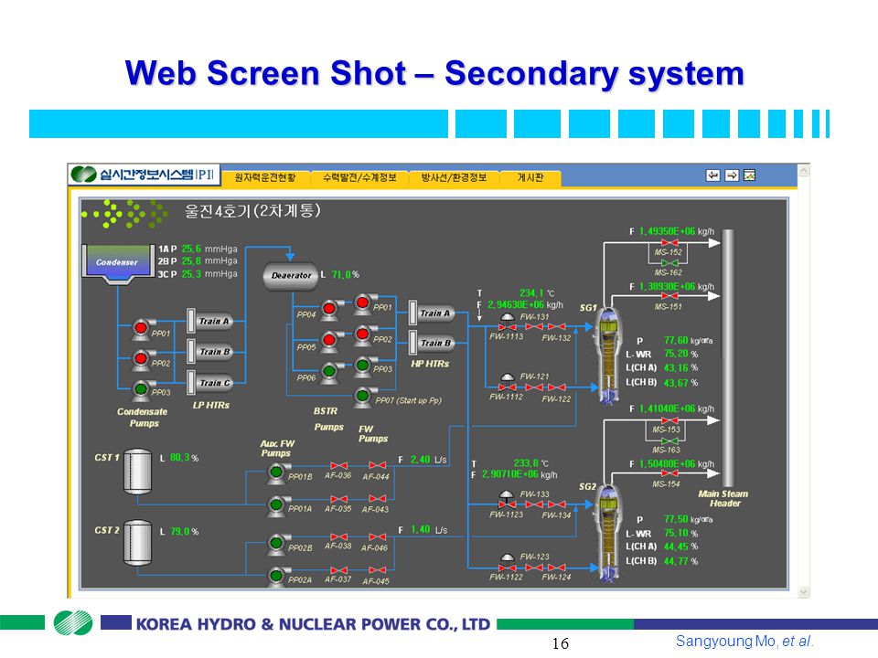
Task: Click HP heater Train B
Action: click(x=432, y=343)
